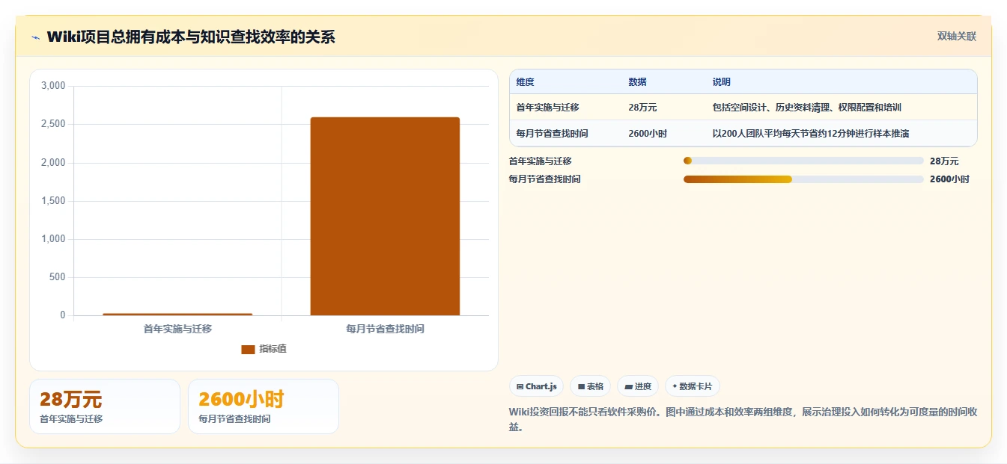Viewport: 1007px width, 464px height.
Task: Click the lightning icon beside the title
Action: click(x=36, y=37)
